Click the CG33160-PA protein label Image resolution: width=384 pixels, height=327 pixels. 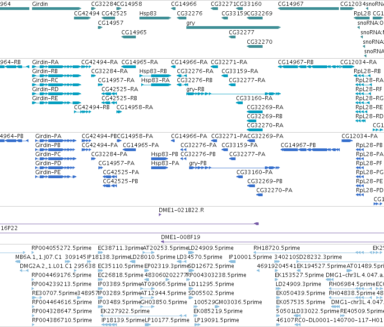254,172
